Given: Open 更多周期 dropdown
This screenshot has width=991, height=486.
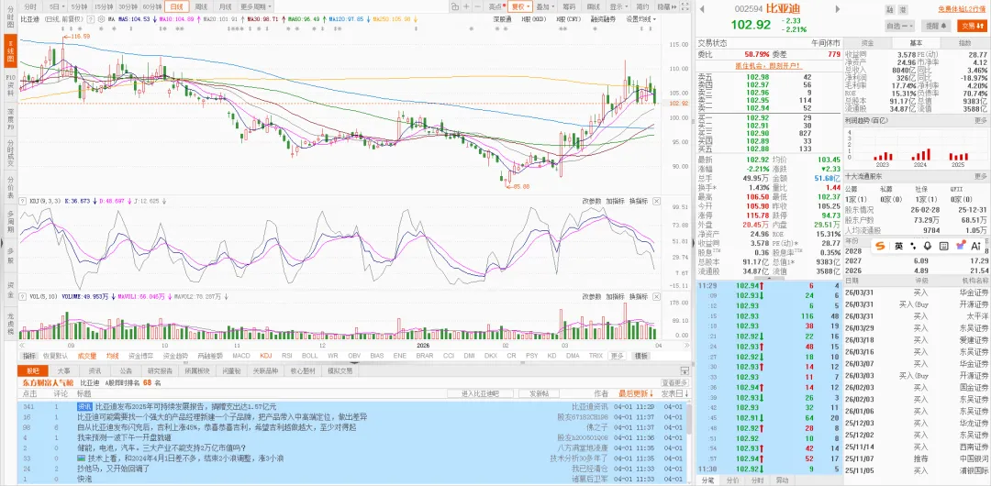Looking at the screenshot, I should click(x=256, y=6).
